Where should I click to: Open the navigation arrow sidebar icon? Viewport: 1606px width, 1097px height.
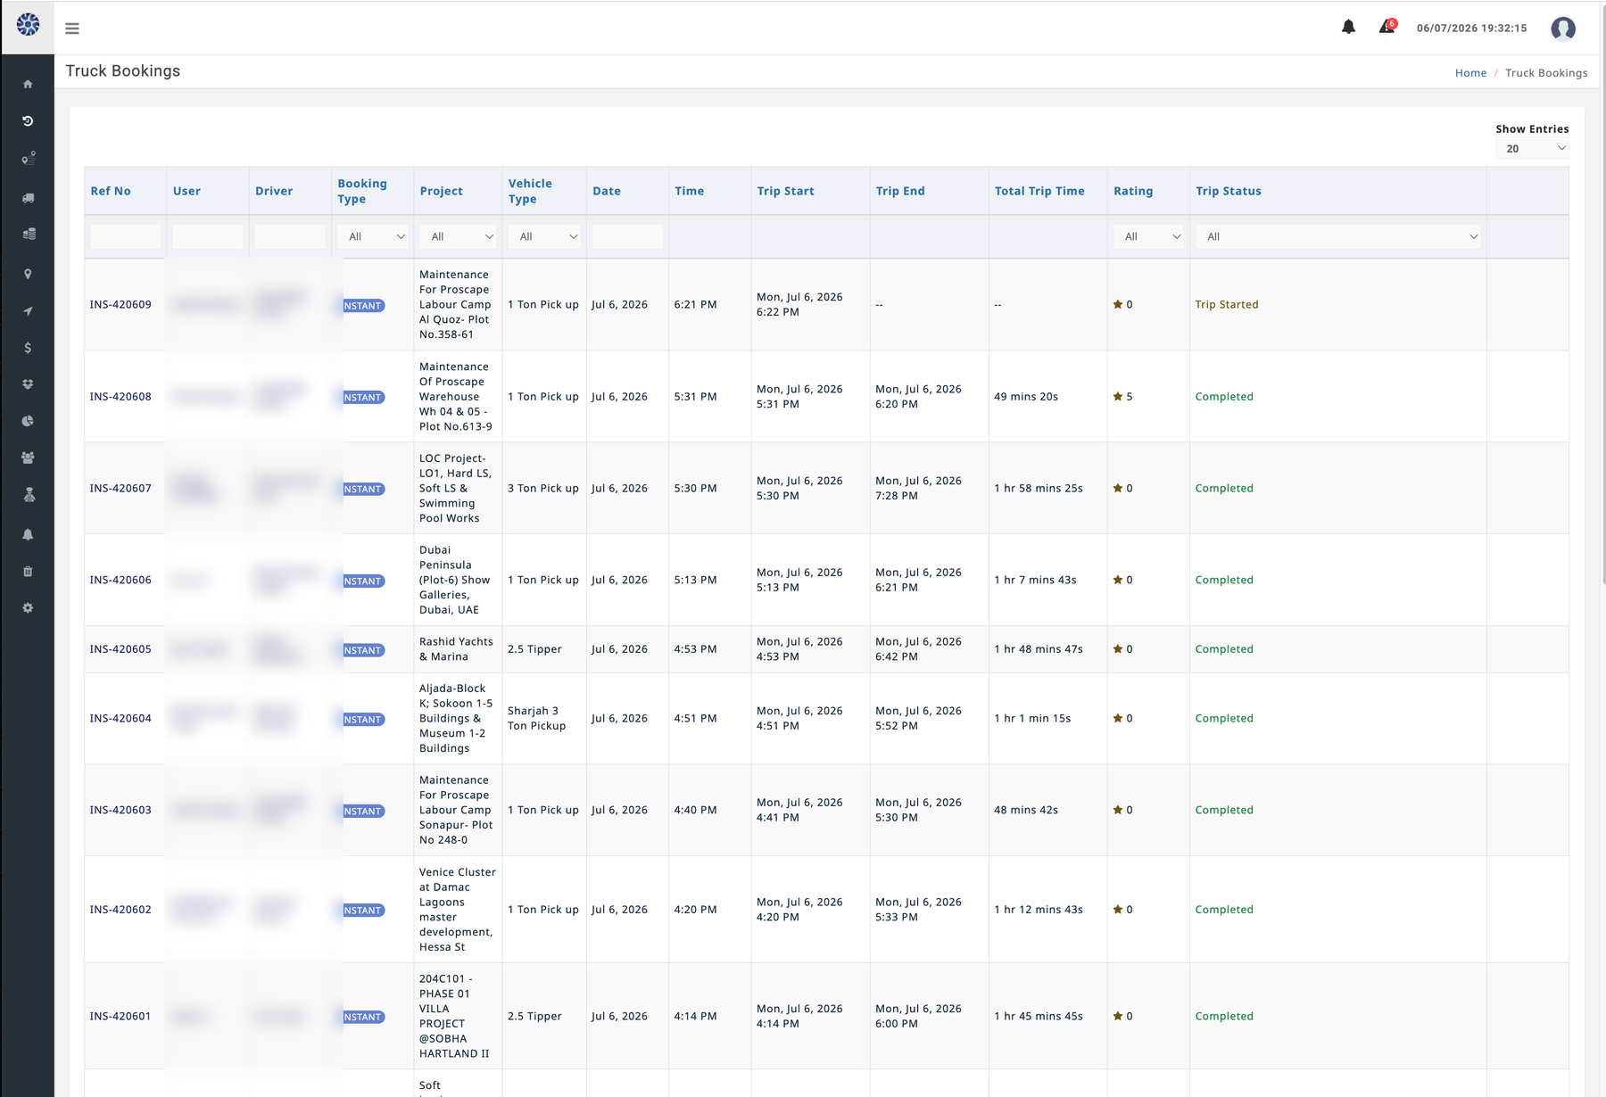point(28,311)
